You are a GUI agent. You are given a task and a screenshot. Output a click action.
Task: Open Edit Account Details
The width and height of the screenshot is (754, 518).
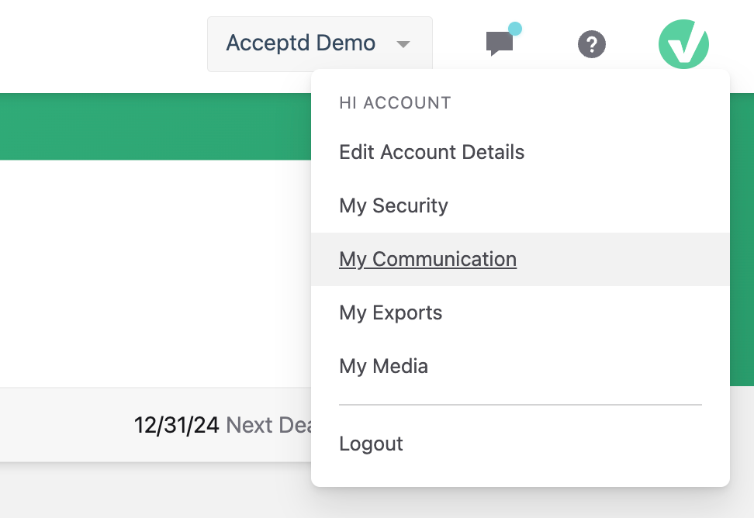[x=431, y=152]
